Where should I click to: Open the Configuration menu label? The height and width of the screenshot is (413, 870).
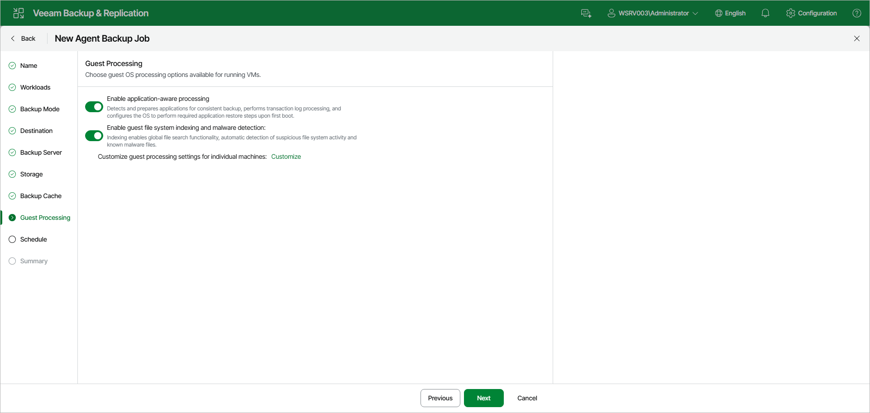pyautogui.click(x=817, y=13)
